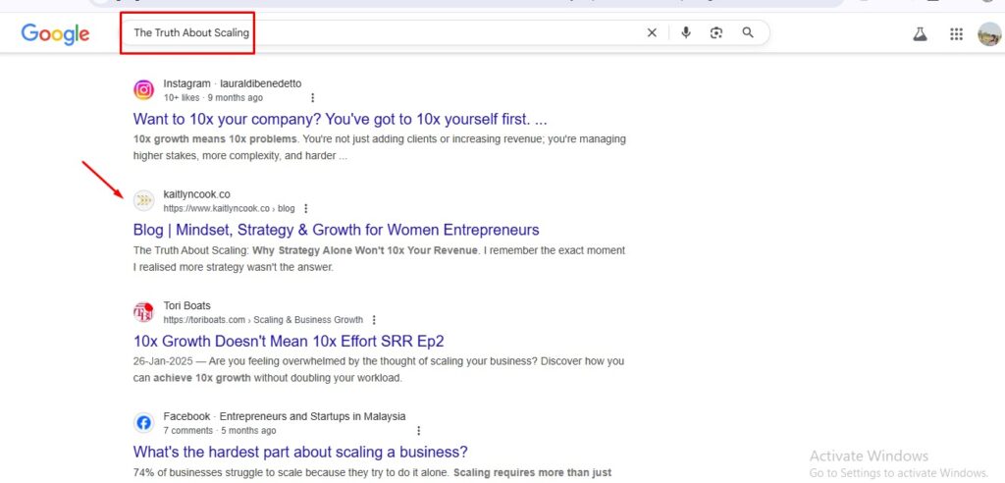
Task: Open more options for Facebook result
Action: coord(418,430)
